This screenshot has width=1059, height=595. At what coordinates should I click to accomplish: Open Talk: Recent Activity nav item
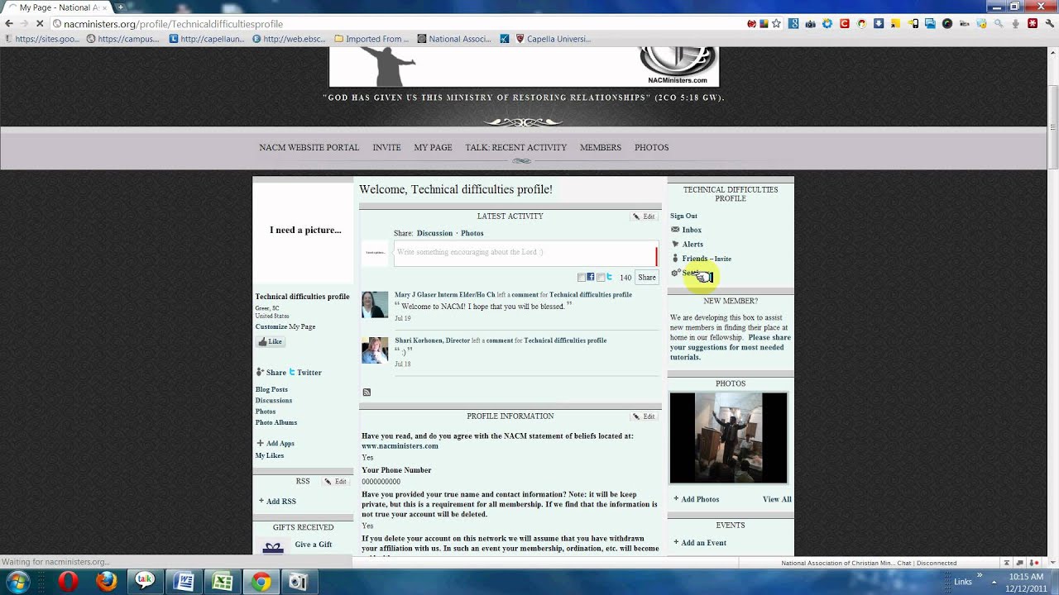[515, 147]
